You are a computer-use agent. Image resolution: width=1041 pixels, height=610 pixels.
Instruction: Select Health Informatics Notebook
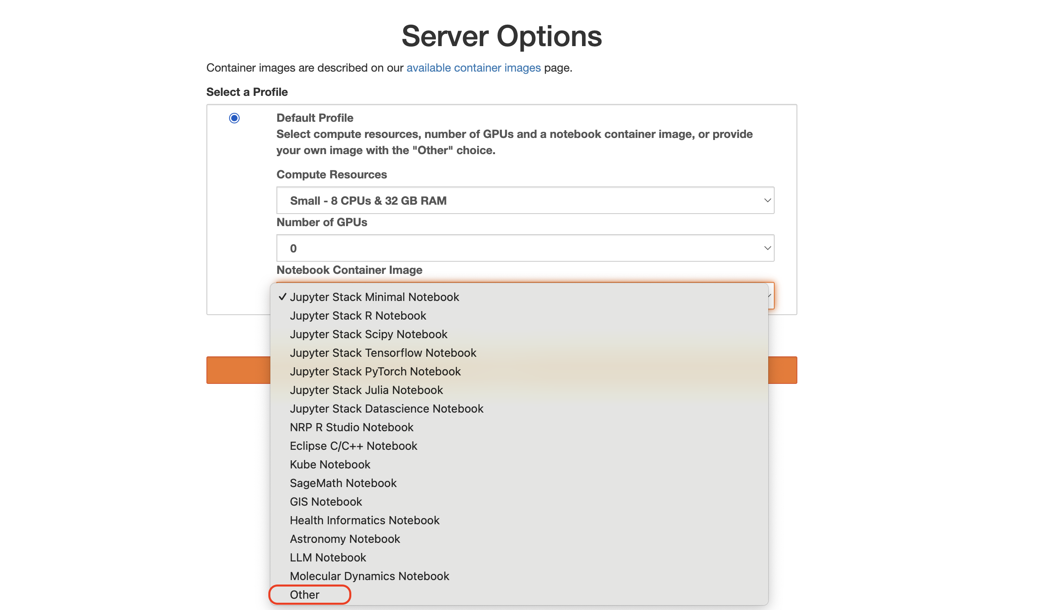[519, 520]
